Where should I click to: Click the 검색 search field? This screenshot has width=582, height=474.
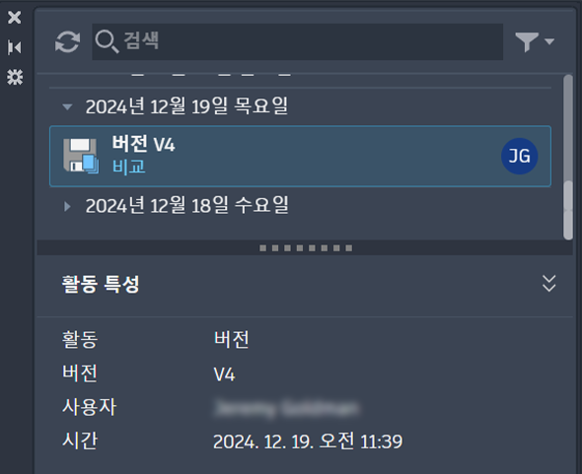pyautogui.click(x=297, y=41)
